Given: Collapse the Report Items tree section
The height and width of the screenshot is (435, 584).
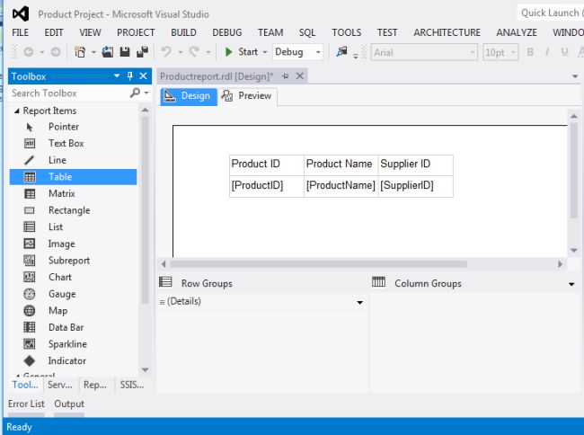Looking at the screenshot, I should tap(16, 111).
